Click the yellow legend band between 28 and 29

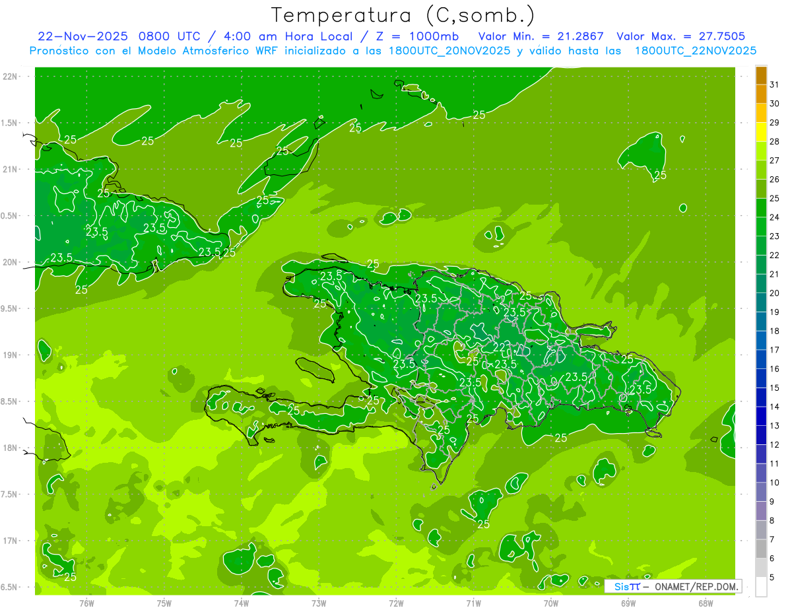761,132
